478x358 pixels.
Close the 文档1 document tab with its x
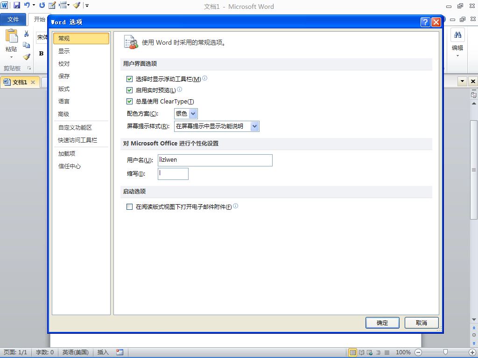[33, 82]
